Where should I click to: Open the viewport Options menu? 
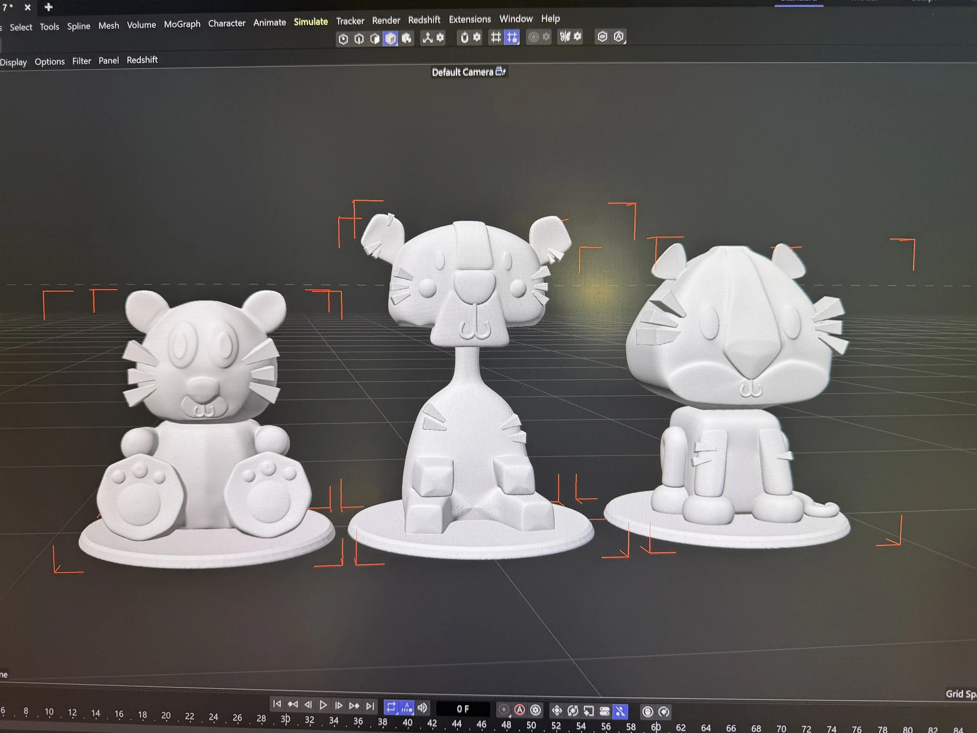pos(50,61)
